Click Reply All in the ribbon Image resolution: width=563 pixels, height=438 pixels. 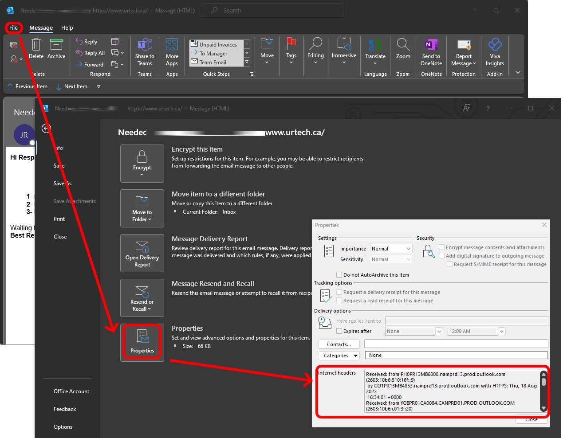coord(91,53)
